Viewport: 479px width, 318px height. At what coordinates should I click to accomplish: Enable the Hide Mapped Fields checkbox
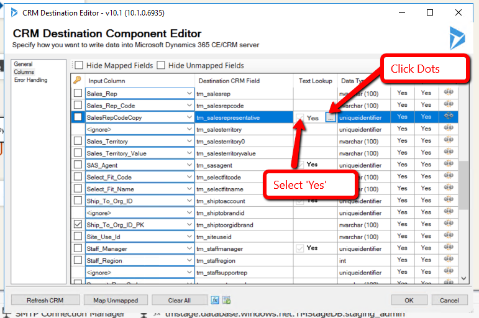[79, 65]
